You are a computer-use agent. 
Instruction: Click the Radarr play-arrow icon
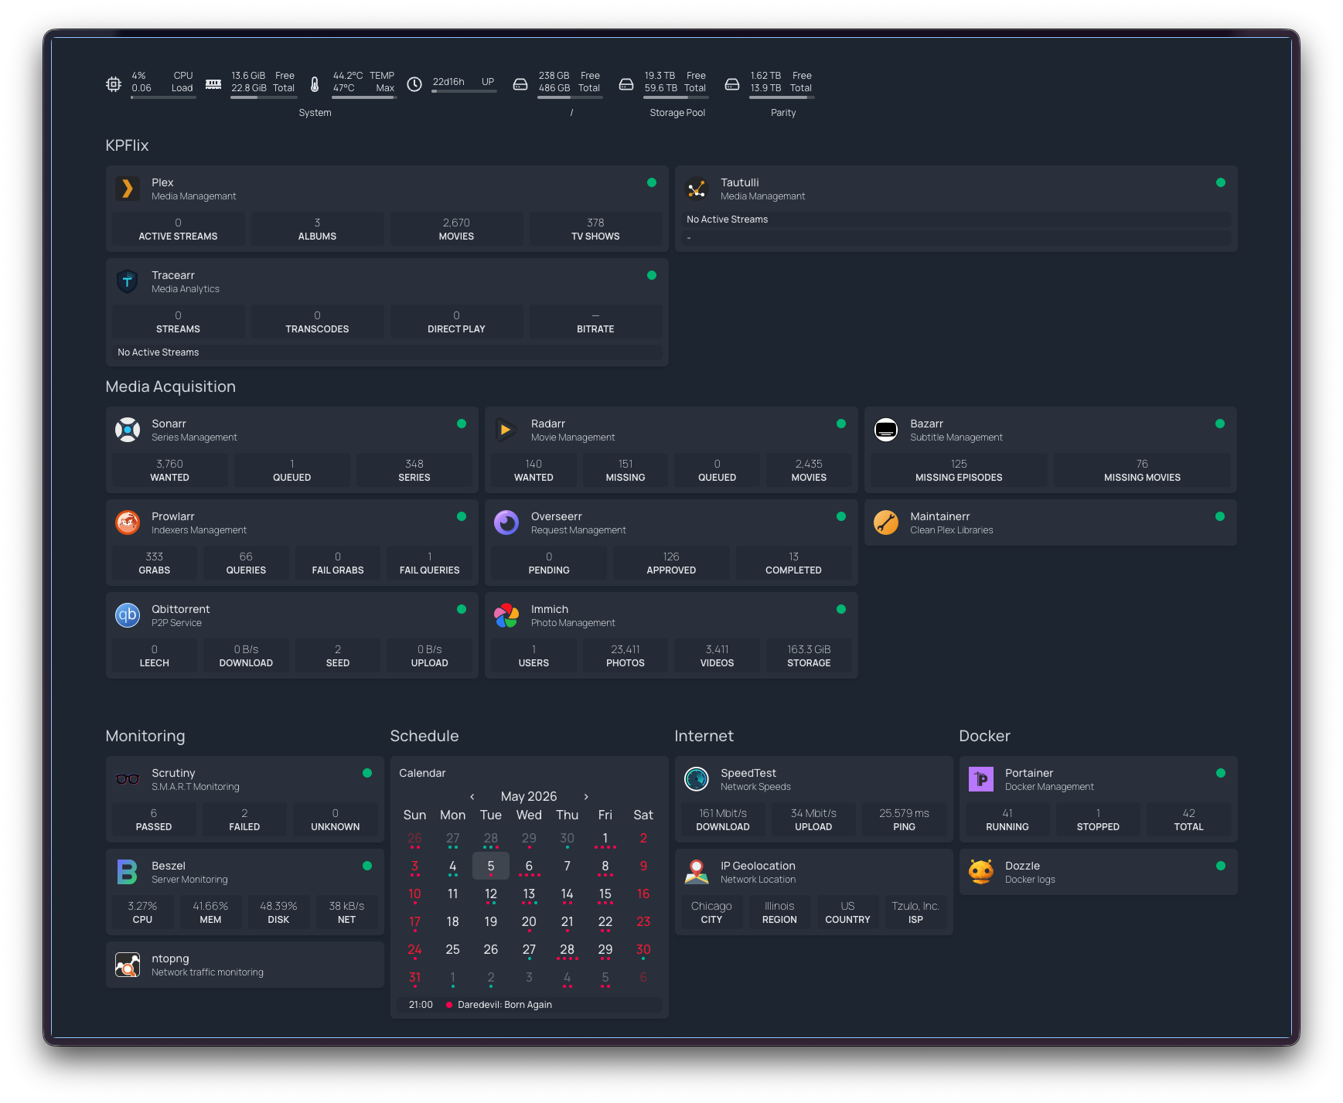click(x=506, y=430)
